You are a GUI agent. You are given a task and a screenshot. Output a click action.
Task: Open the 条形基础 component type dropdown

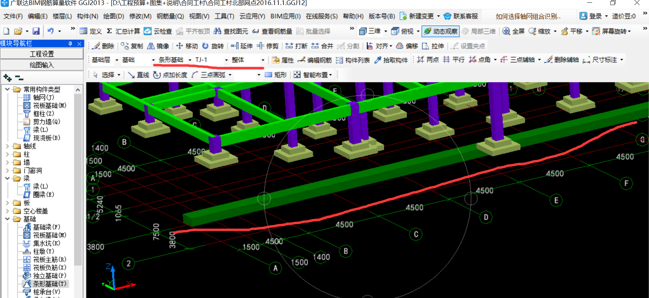tap(190, 60)
